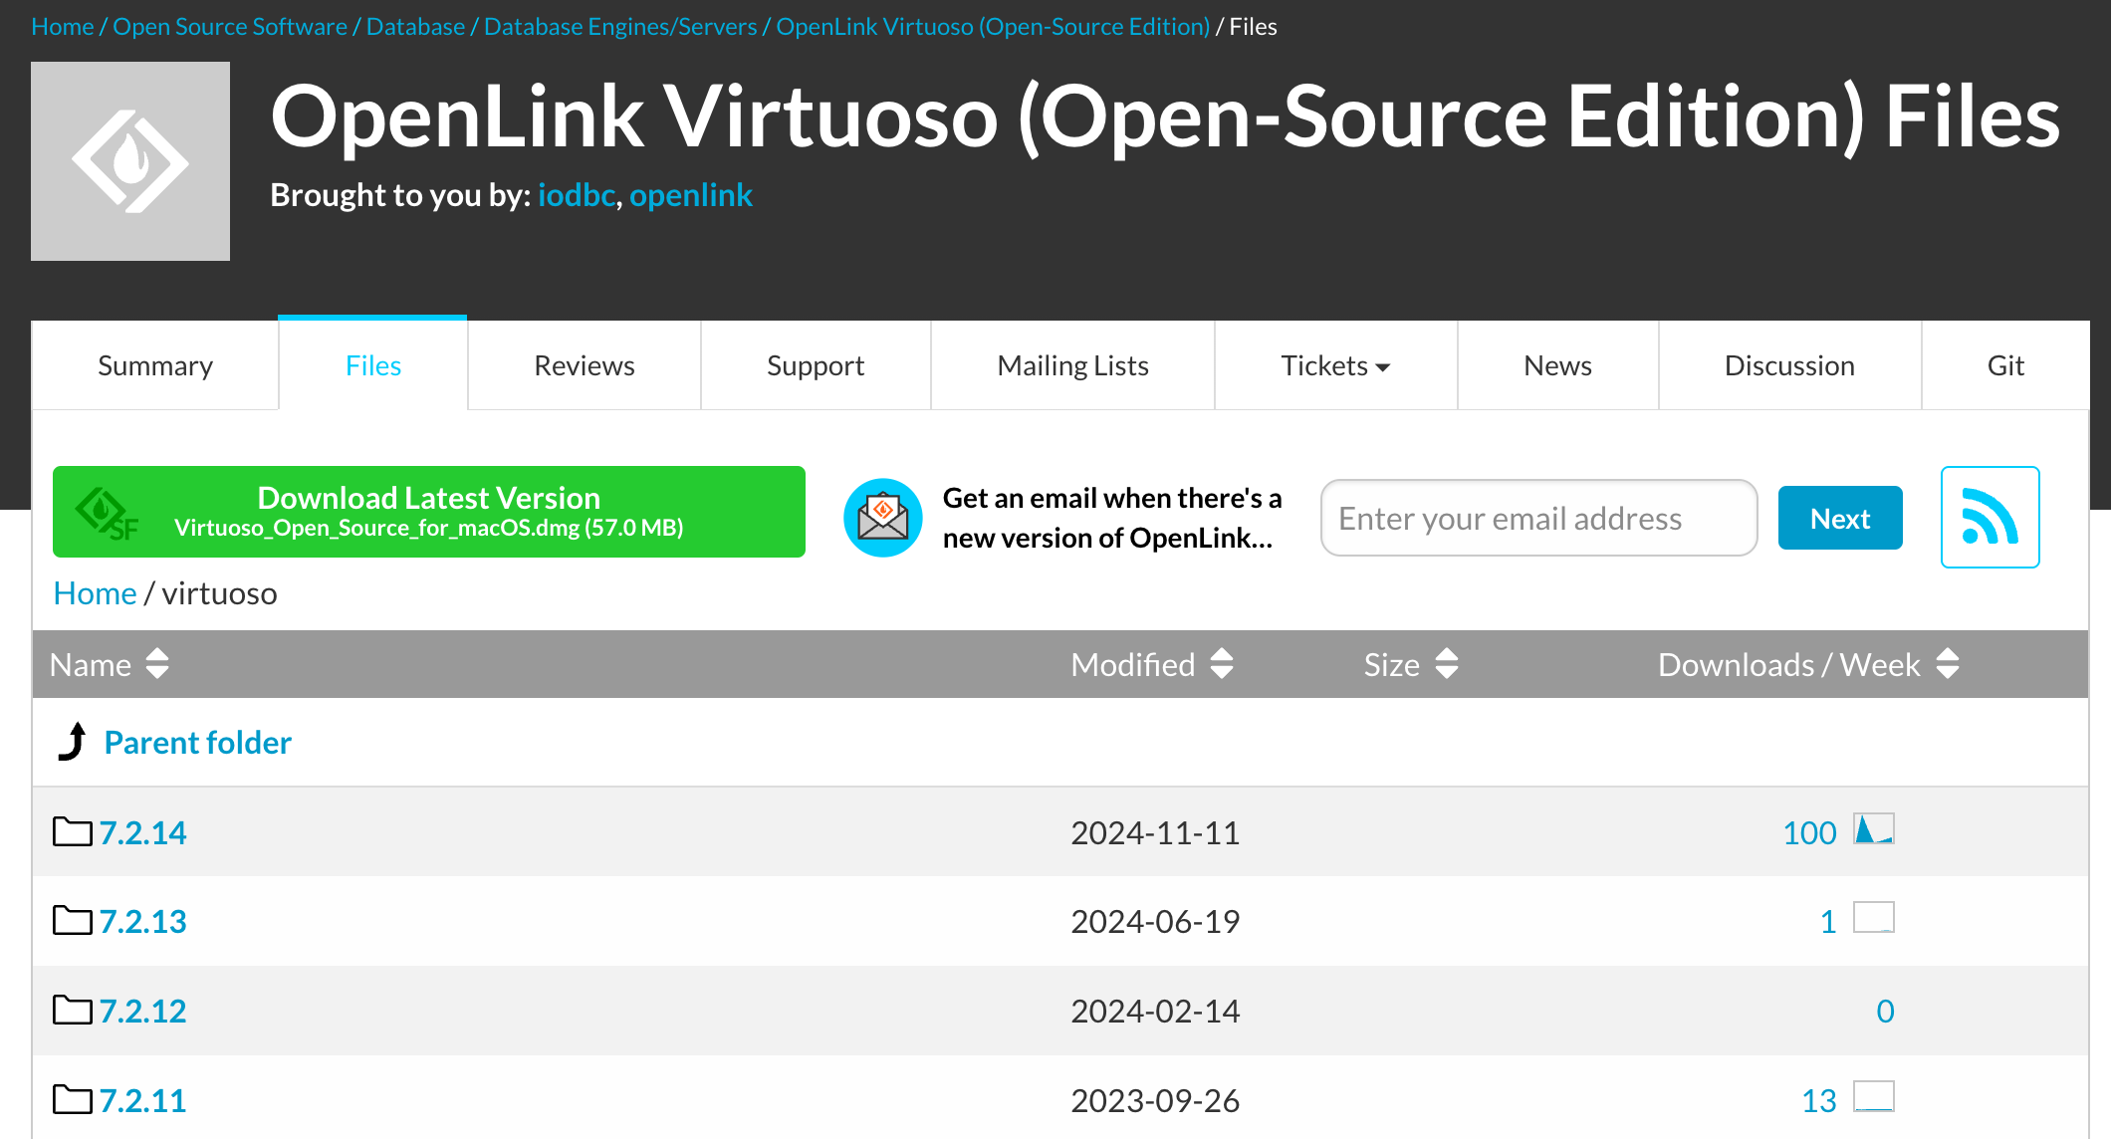2111x1139 pixels.
Task: Switch to the Reviews tab
Action: click(584, 365)
